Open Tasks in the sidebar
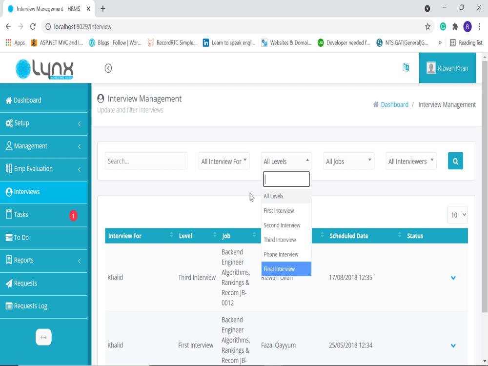488x366 pixels. click(x=43, y=215)
